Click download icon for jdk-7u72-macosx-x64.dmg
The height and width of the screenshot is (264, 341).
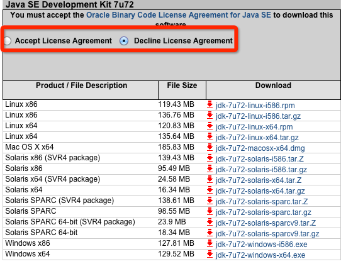tap(210, 147)
